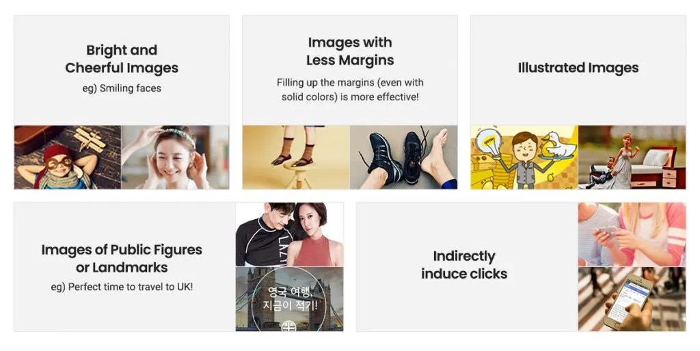Select the Indirectly induce clicks heading
The height and width of the screenshot is (351, 700).
[x=464, y=265]
